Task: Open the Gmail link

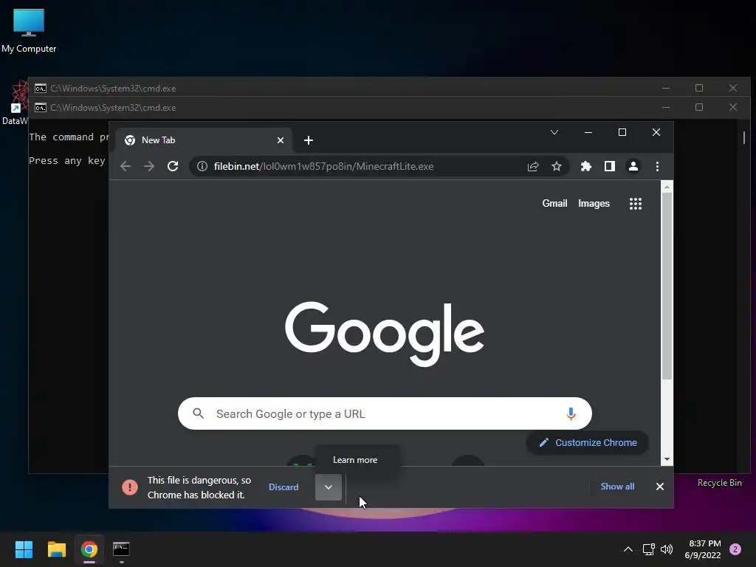Action: tap(554, 204)
